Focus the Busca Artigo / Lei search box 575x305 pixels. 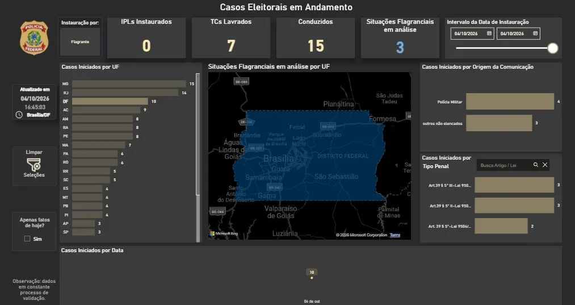click(513, 165)
